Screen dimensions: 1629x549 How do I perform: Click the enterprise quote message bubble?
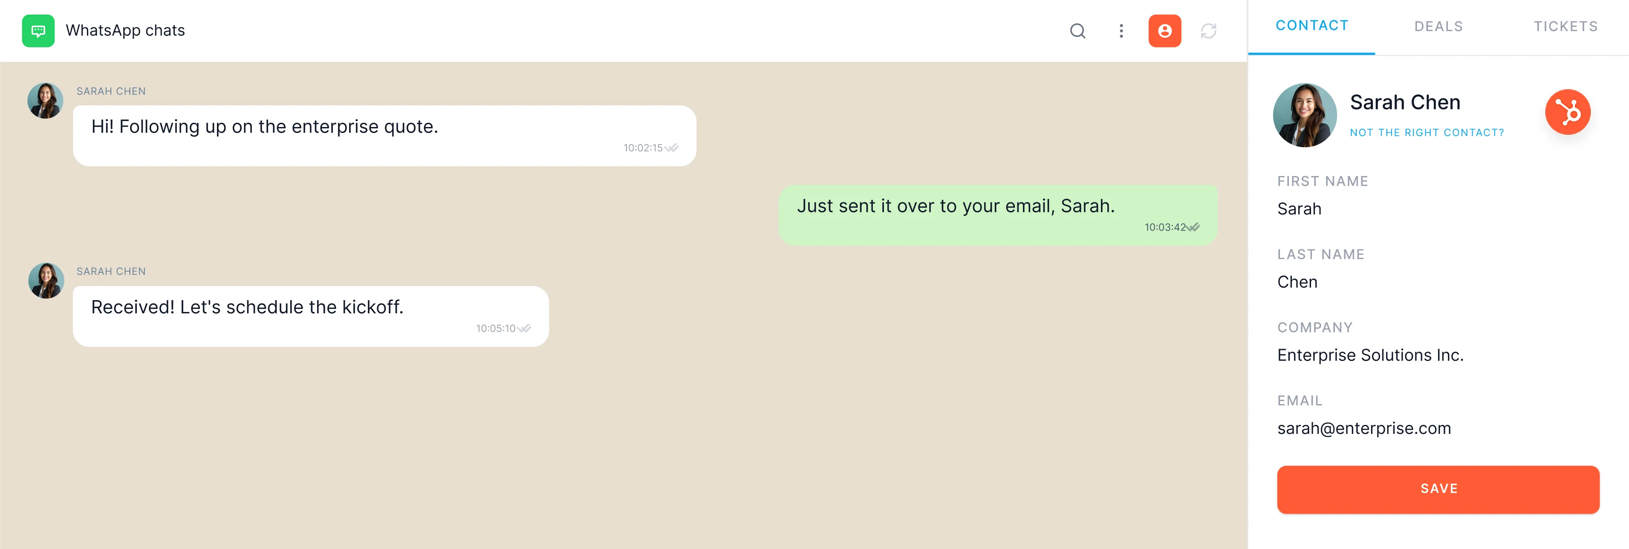(x=384, y=136)
